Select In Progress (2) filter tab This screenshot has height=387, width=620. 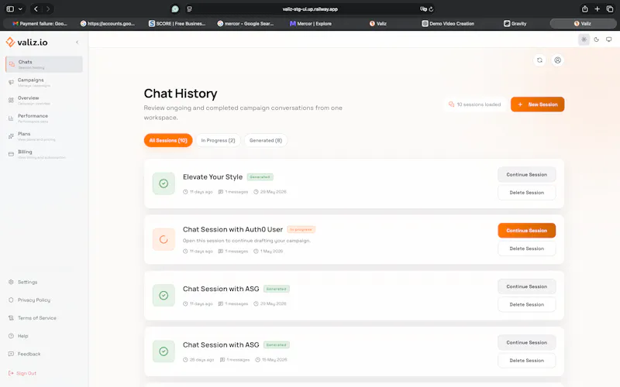point(218,140)
